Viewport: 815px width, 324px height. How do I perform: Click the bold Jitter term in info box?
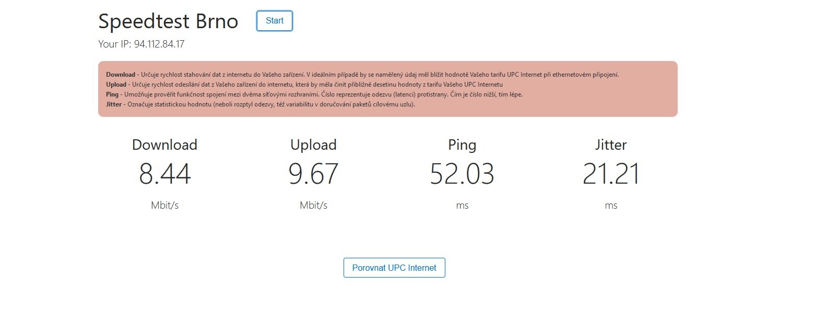coord(114,104)
